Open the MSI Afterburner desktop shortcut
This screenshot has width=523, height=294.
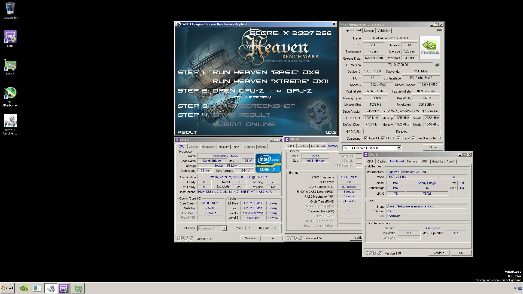[10, 97]
